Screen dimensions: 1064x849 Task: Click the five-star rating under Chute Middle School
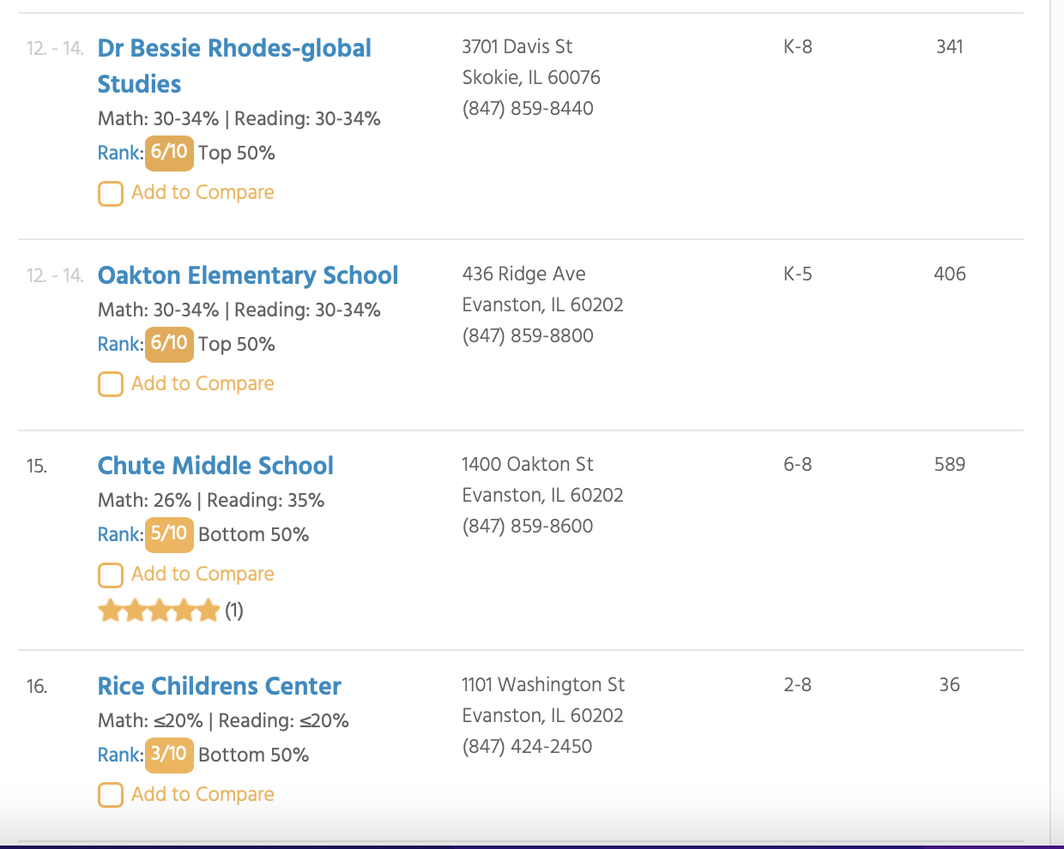point(159,611)
